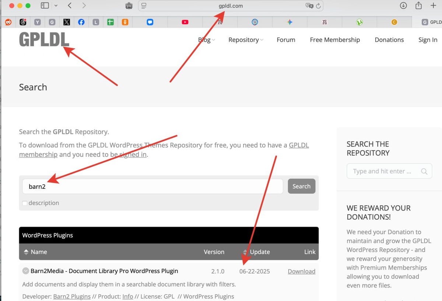Open the pinned tab with letter Y

click(38, 22)
